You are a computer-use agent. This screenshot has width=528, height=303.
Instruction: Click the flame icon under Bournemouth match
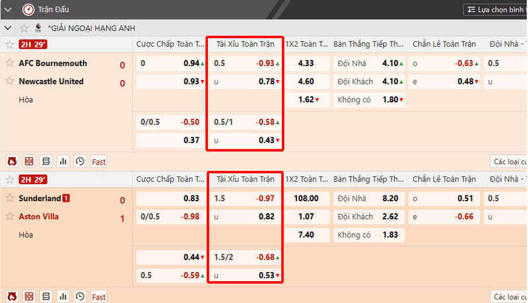coord(12,161)
